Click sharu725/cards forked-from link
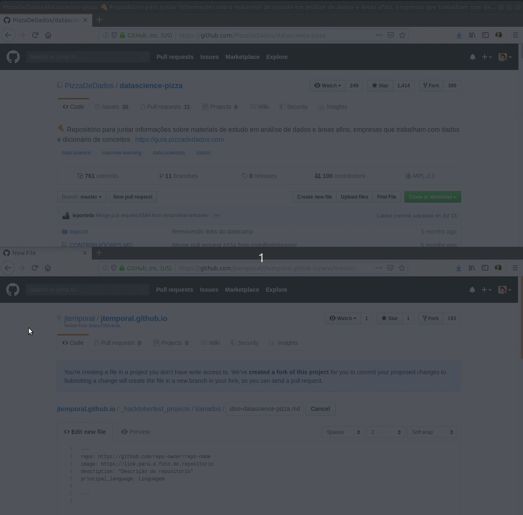Image resolution: width=523 pixels, height=515 pixels. pos(104,325)
